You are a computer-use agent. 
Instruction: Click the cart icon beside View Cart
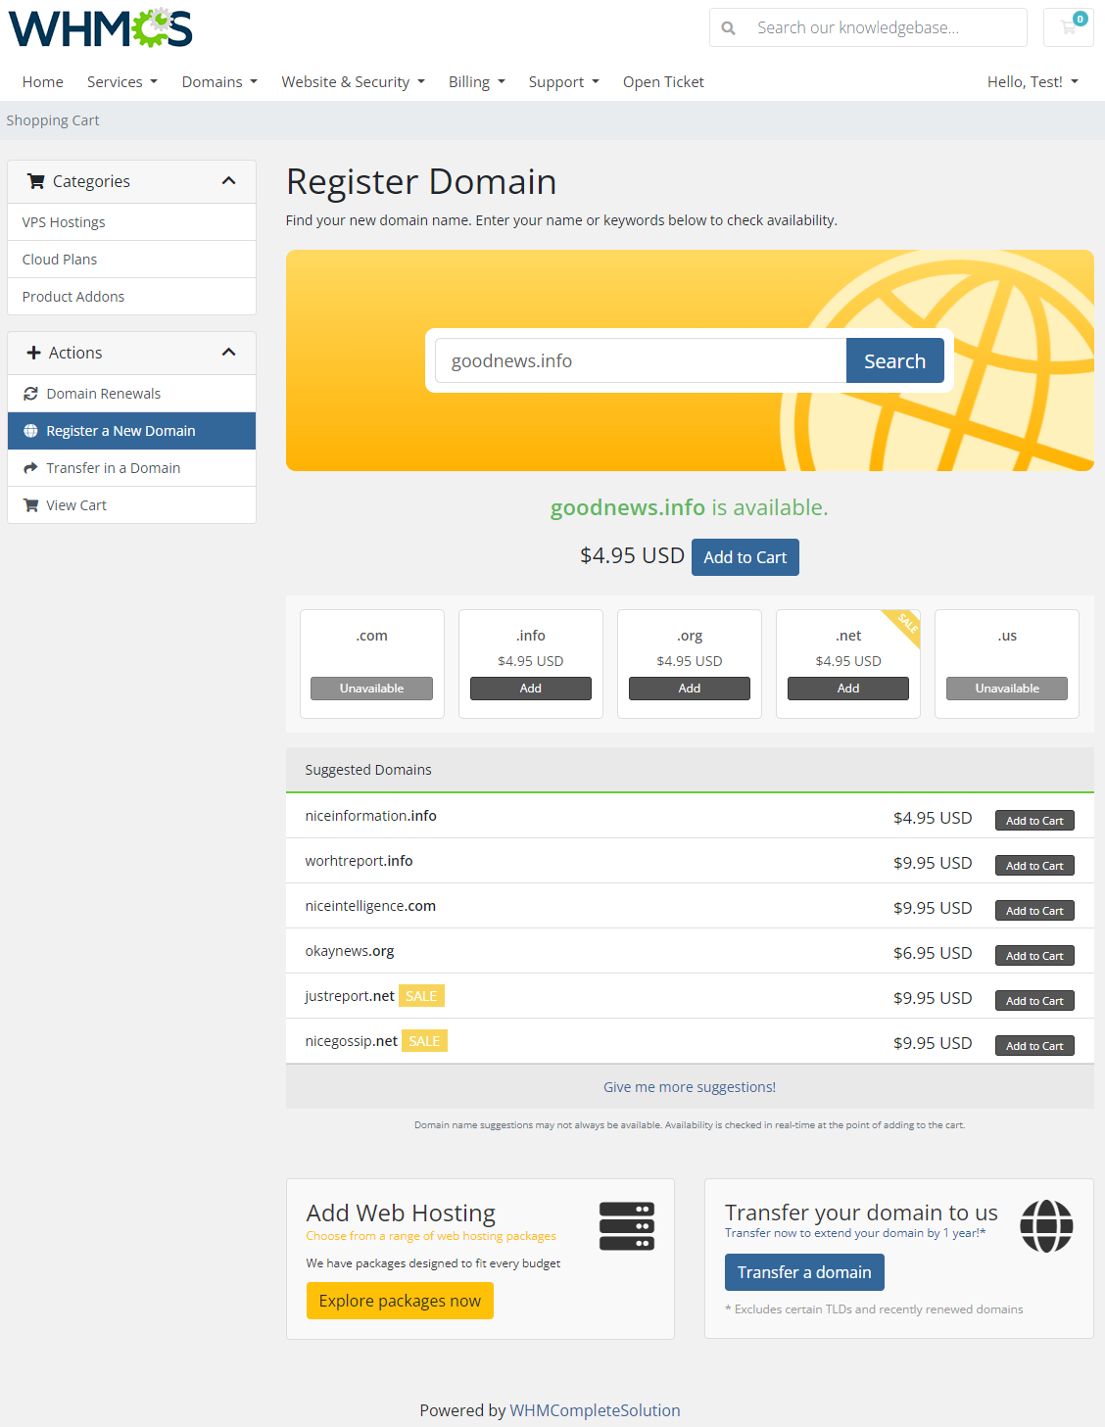click(x=29, y=504)
